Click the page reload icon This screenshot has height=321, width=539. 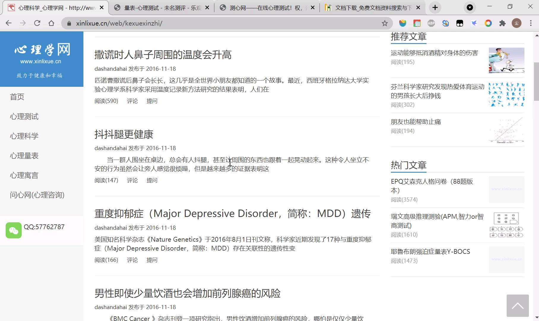coord(37,23)
